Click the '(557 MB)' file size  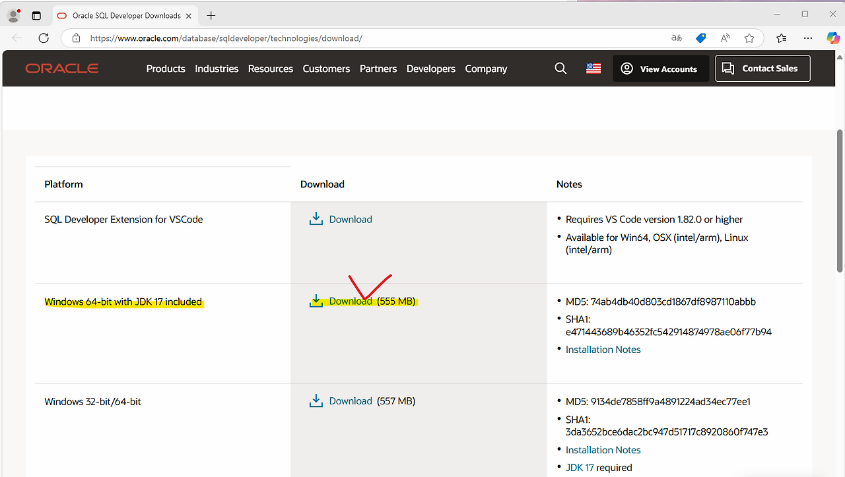coord(396,401)
